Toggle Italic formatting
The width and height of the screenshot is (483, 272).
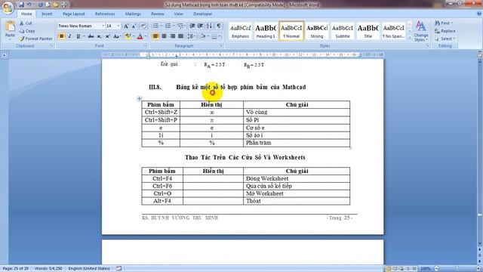tap(69, 36)
